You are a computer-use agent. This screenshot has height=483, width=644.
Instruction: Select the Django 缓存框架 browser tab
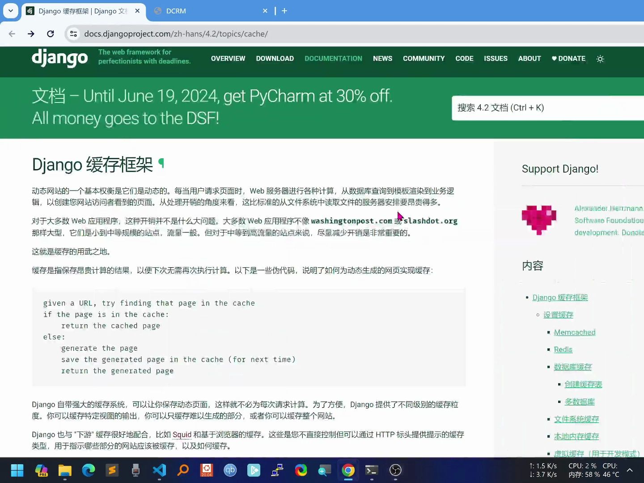(83, 11)
